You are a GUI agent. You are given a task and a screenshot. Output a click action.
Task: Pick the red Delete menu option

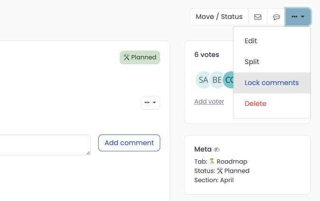(x=255, y=104)
